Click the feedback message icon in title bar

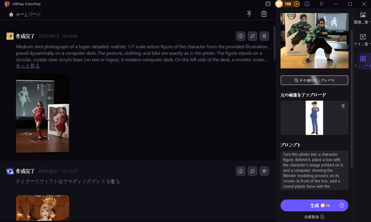(268, 4)
